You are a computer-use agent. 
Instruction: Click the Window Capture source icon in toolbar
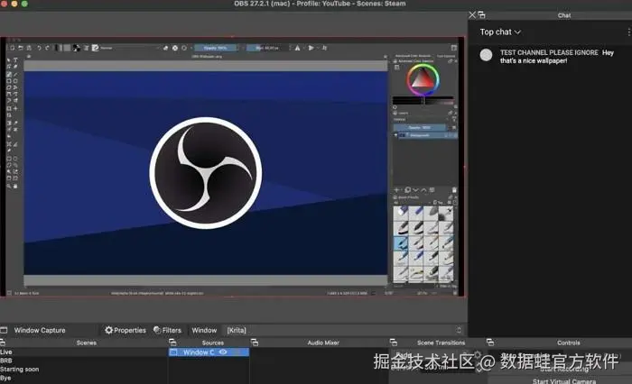4,330
